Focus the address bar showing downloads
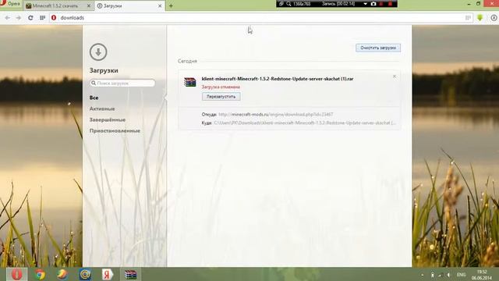The width and height of the screenshot is (499, 281). [261, 18]
